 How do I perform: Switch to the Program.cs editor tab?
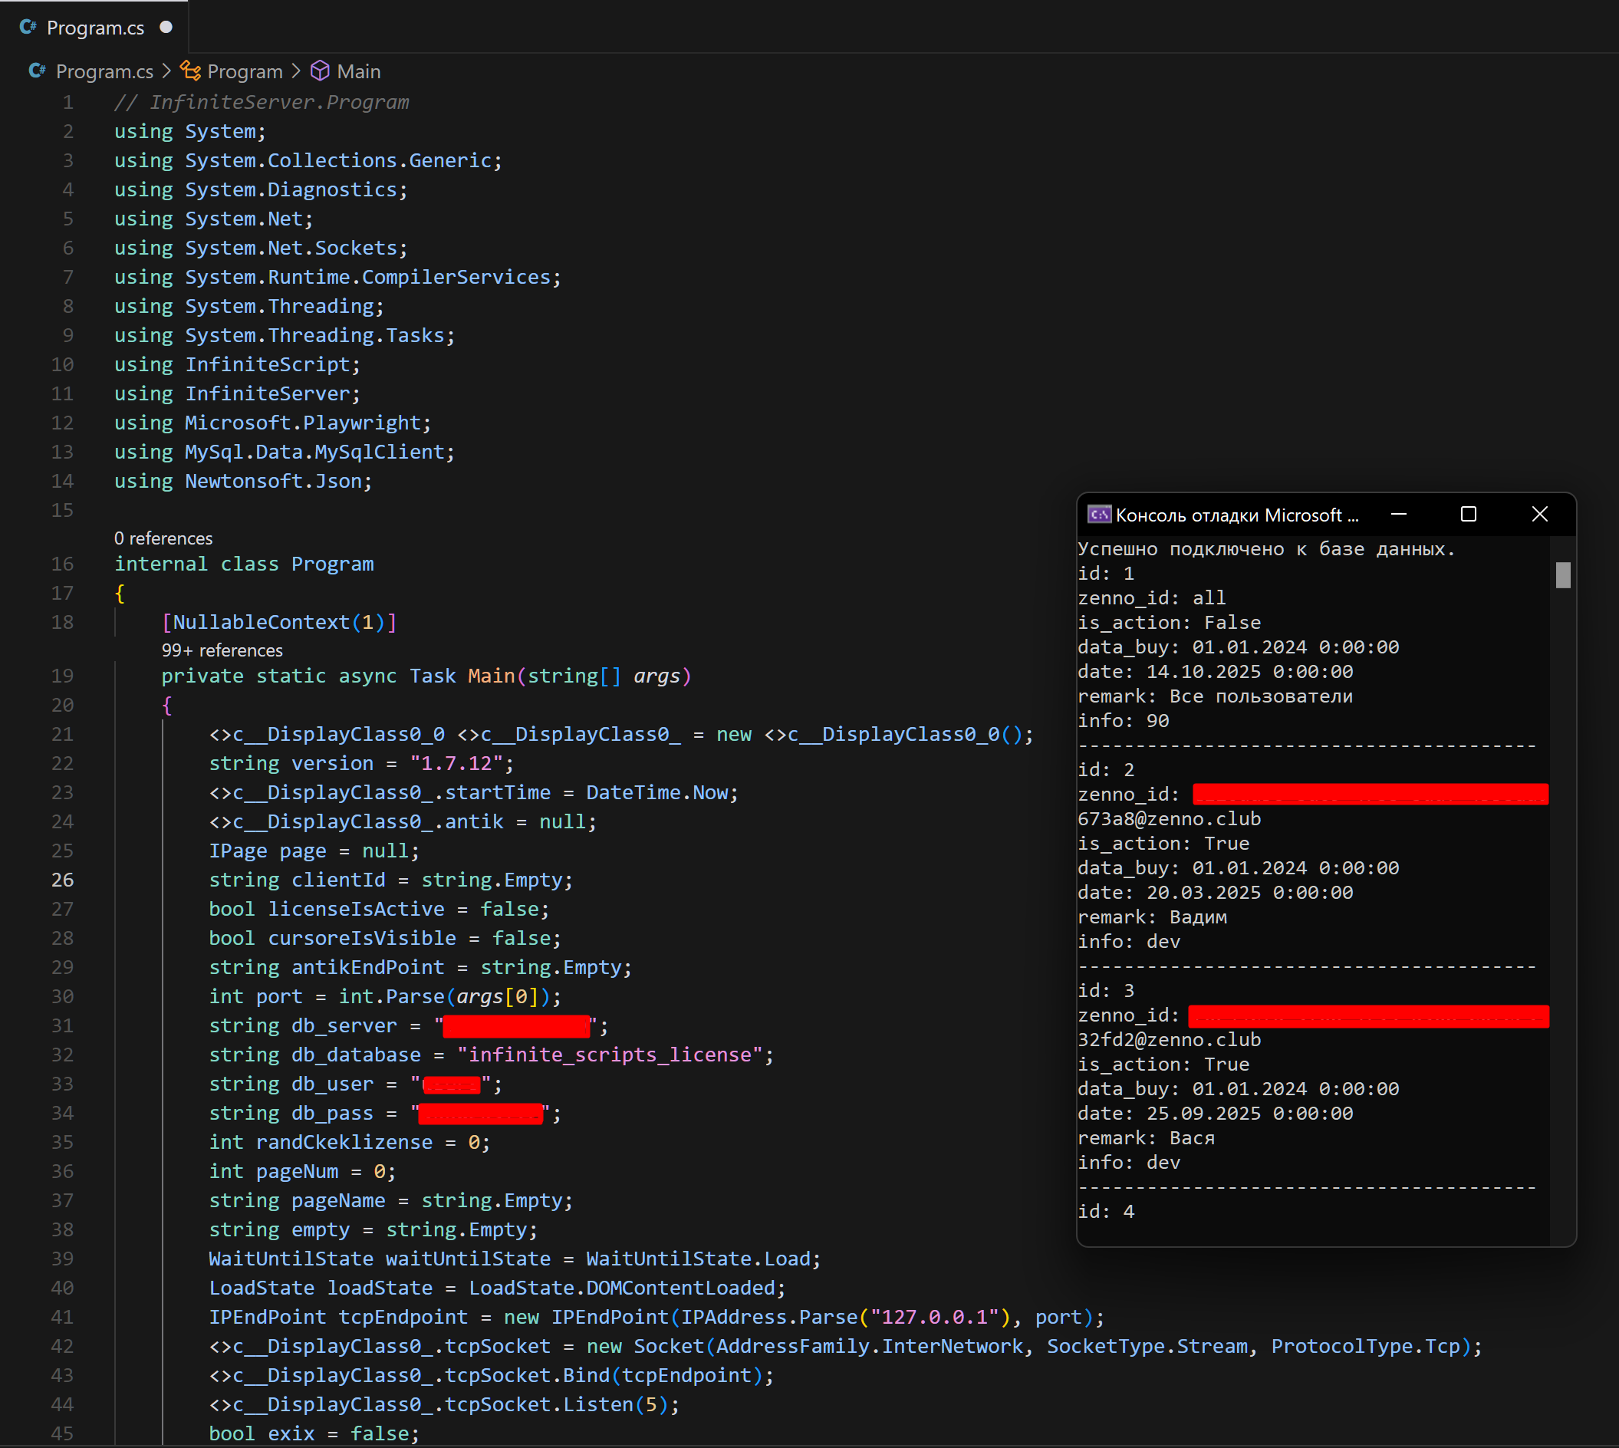(95, 28)
